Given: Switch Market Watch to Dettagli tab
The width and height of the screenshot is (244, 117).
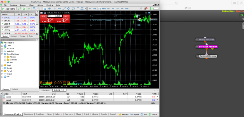Looking at the screenshot, I should [x=13, y=36].
